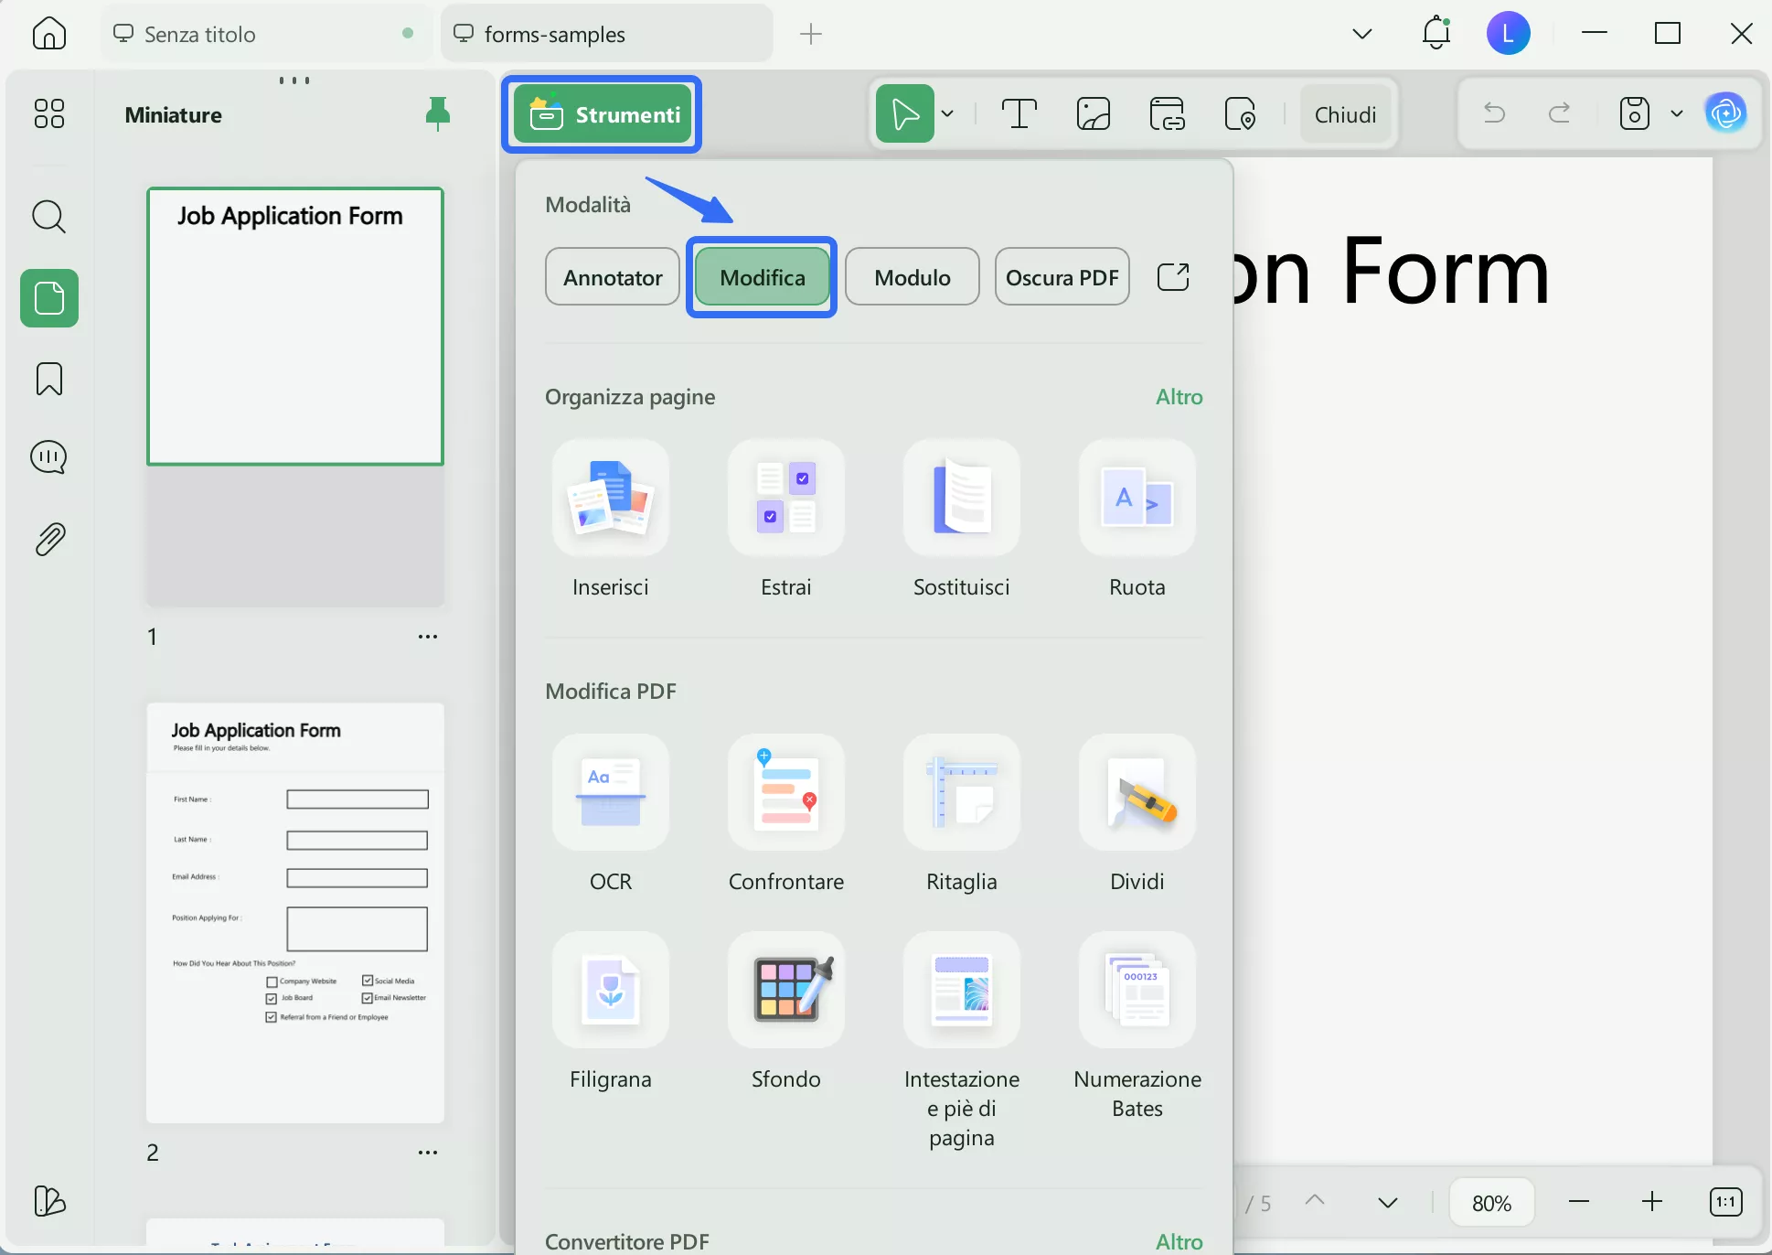Screen dimensions: 1772x1255
Task: Switch to Annotator mode
Action: point(613,277)
